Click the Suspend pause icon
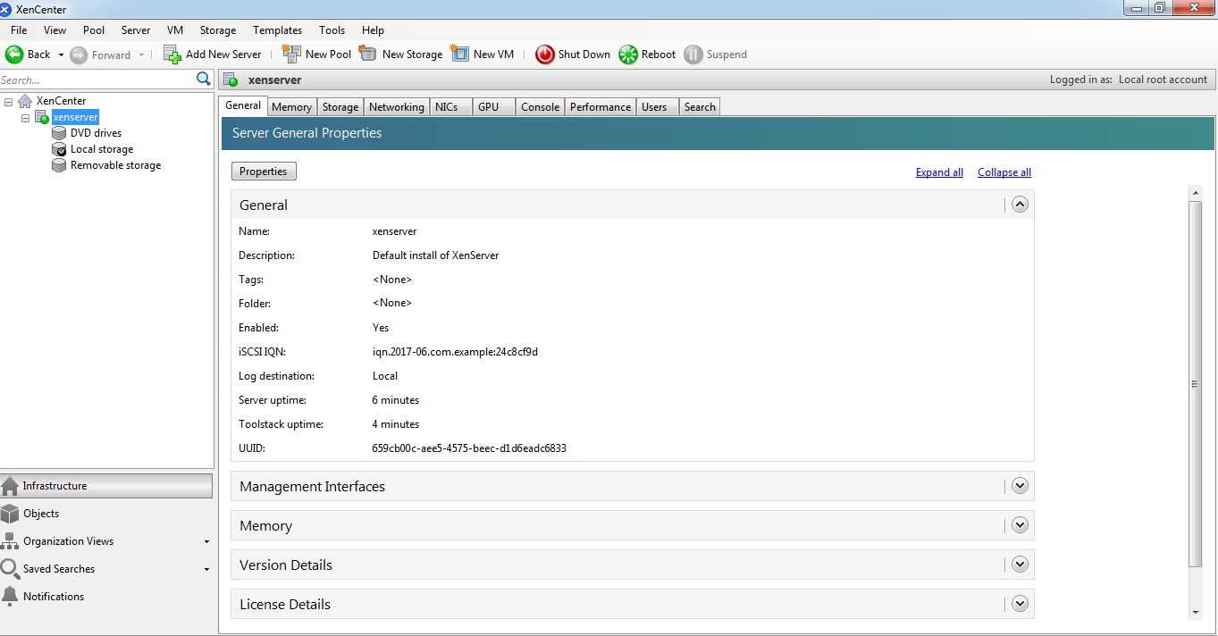The height and width of the screenshot is (636, 1218). pyautogui.click(x=693, y=54)
